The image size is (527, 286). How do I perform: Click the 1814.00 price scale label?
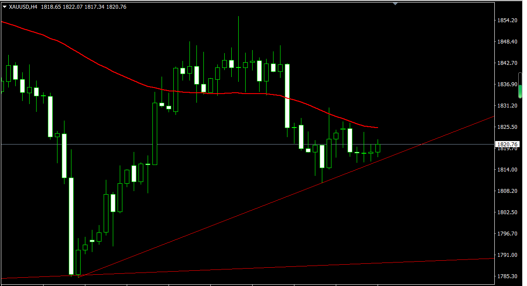pos(507,170)
